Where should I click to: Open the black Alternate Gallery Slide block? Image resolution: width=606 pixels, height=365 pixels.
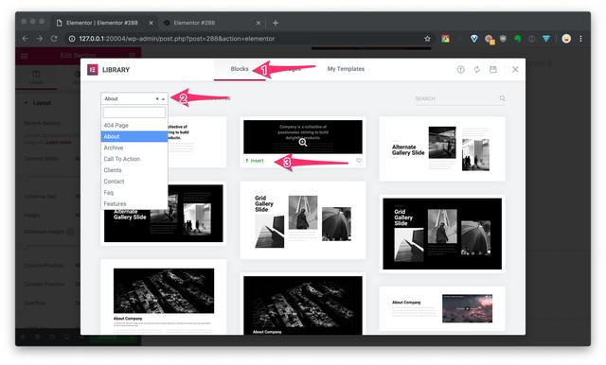(x=164, y=214)
